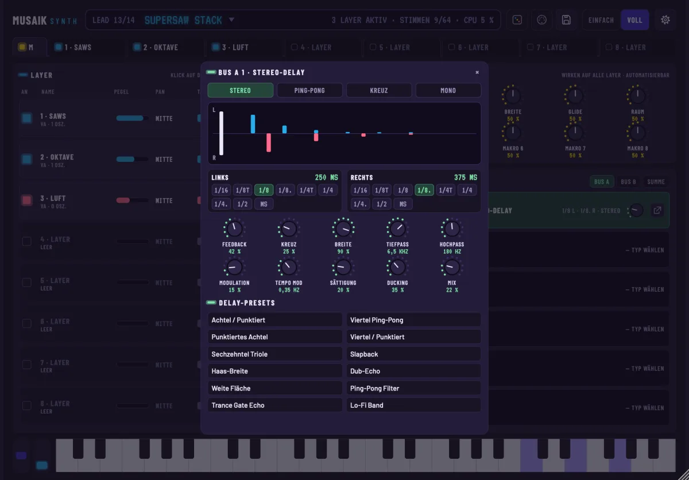689x480 pixels.
Task: Choose MS mode for the Rechts delay
Action: (x=403, y=204)
